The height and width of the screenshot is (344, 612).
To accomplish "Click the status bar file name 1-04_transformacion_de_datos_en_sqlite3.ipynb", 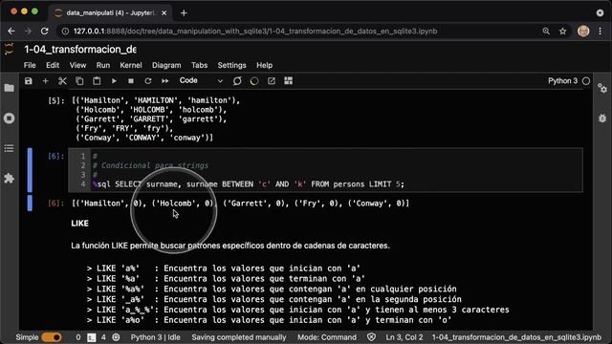I will 516,337.
